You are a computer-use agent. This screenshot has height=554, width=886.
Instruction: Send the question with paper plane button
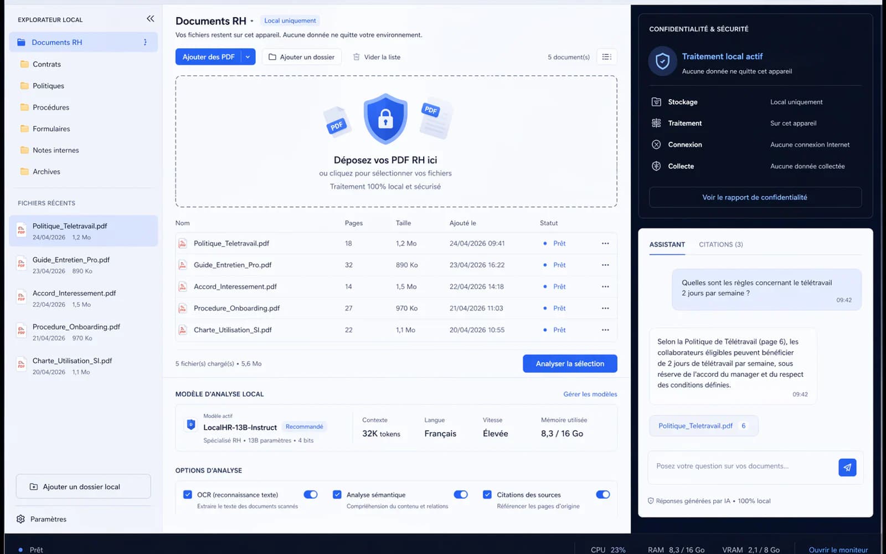coord(847,468)
